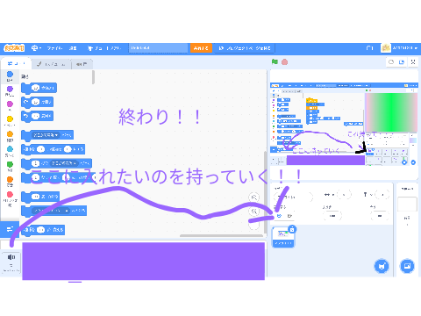
Task: Click the move steps block in palette
Action: click(x=39, y=88)
